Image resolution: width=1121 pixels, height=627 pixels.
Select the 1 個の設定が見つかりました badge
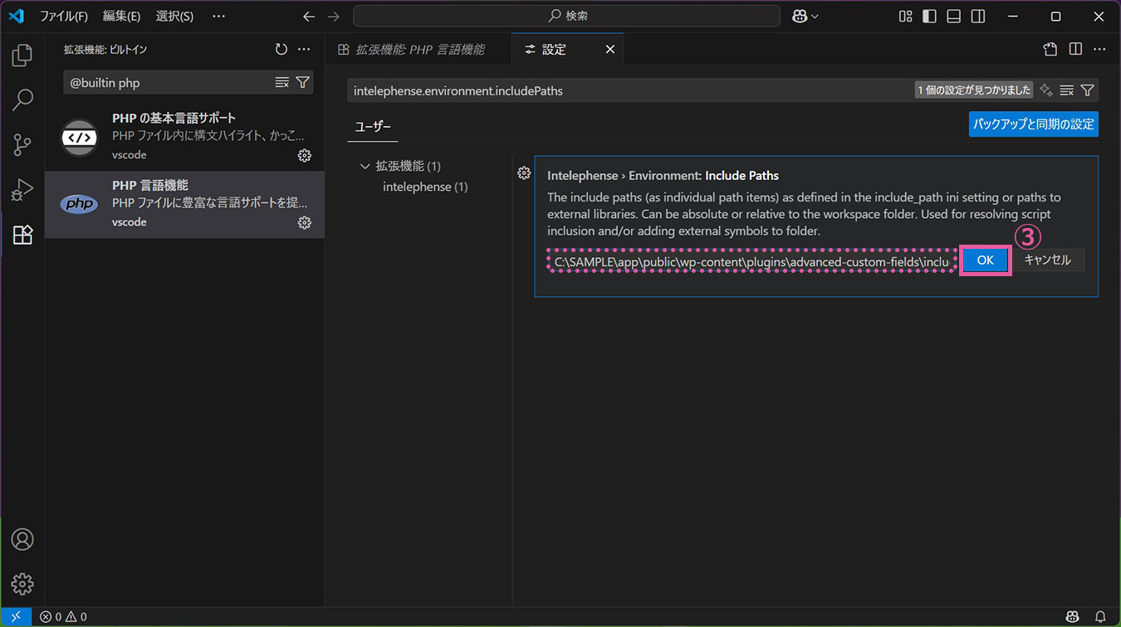pos(974,90)
